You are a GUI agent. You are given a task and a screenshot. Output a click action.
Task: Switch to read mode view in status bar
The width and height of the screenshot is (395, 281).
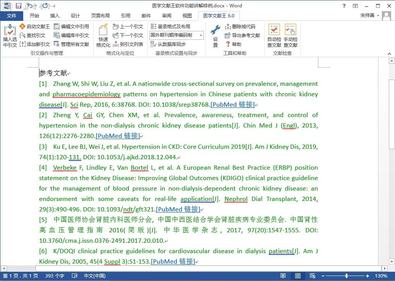tap(283, 276)
